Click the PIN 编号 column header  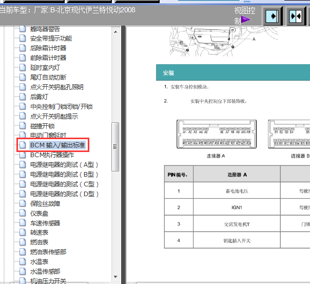coord(179,175)
